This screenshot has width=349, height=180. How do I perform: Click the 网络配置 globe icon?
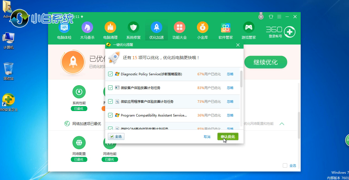79,143
